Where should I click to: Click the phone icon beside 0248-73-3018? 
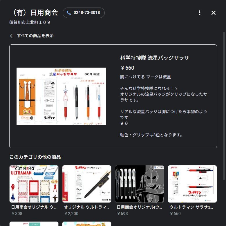coord(68,13)
